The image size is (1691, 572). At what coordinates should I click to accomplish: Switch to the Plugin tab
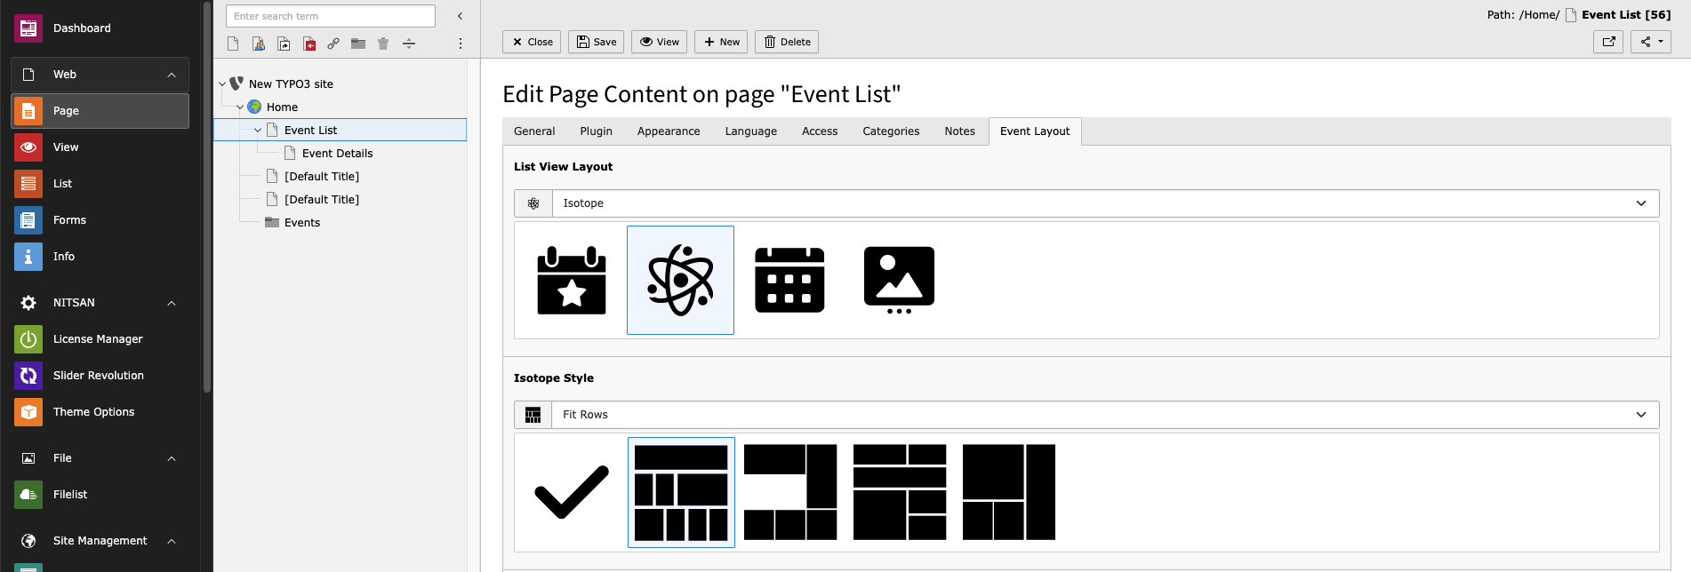coord(596,131)
